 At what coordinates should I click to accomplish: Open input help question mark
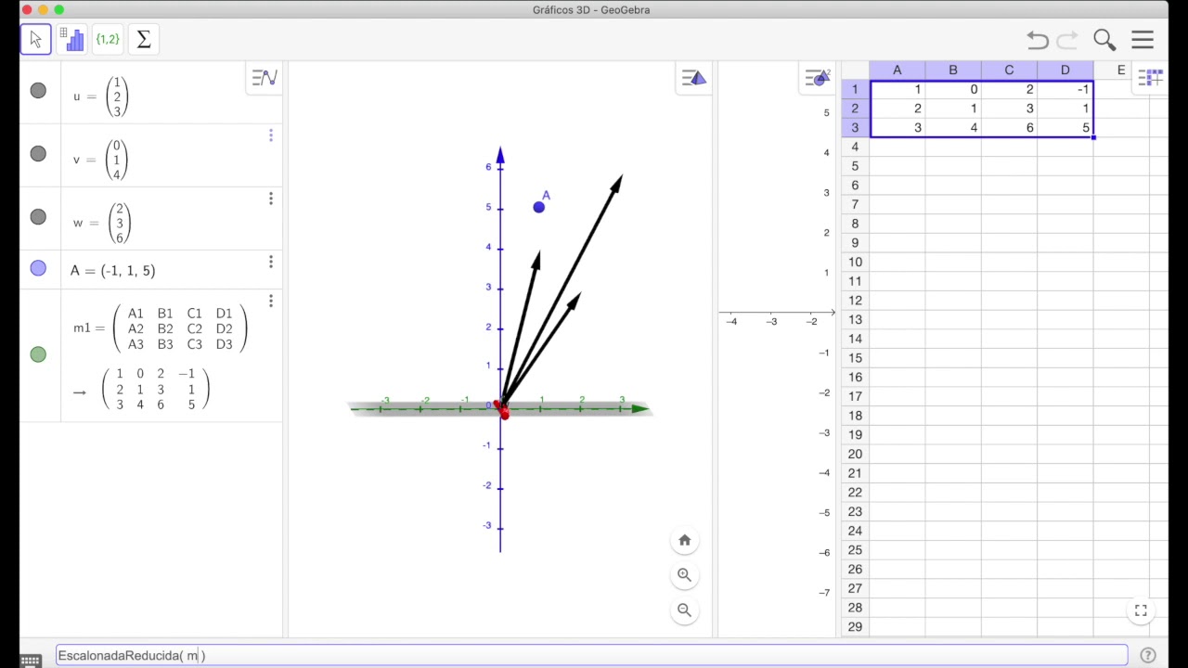(1148, 655)
